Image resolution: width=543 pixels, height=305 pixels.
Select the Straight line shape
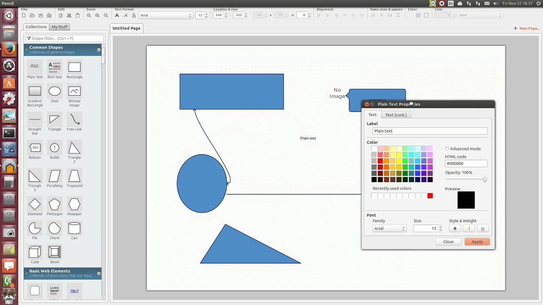35,124
